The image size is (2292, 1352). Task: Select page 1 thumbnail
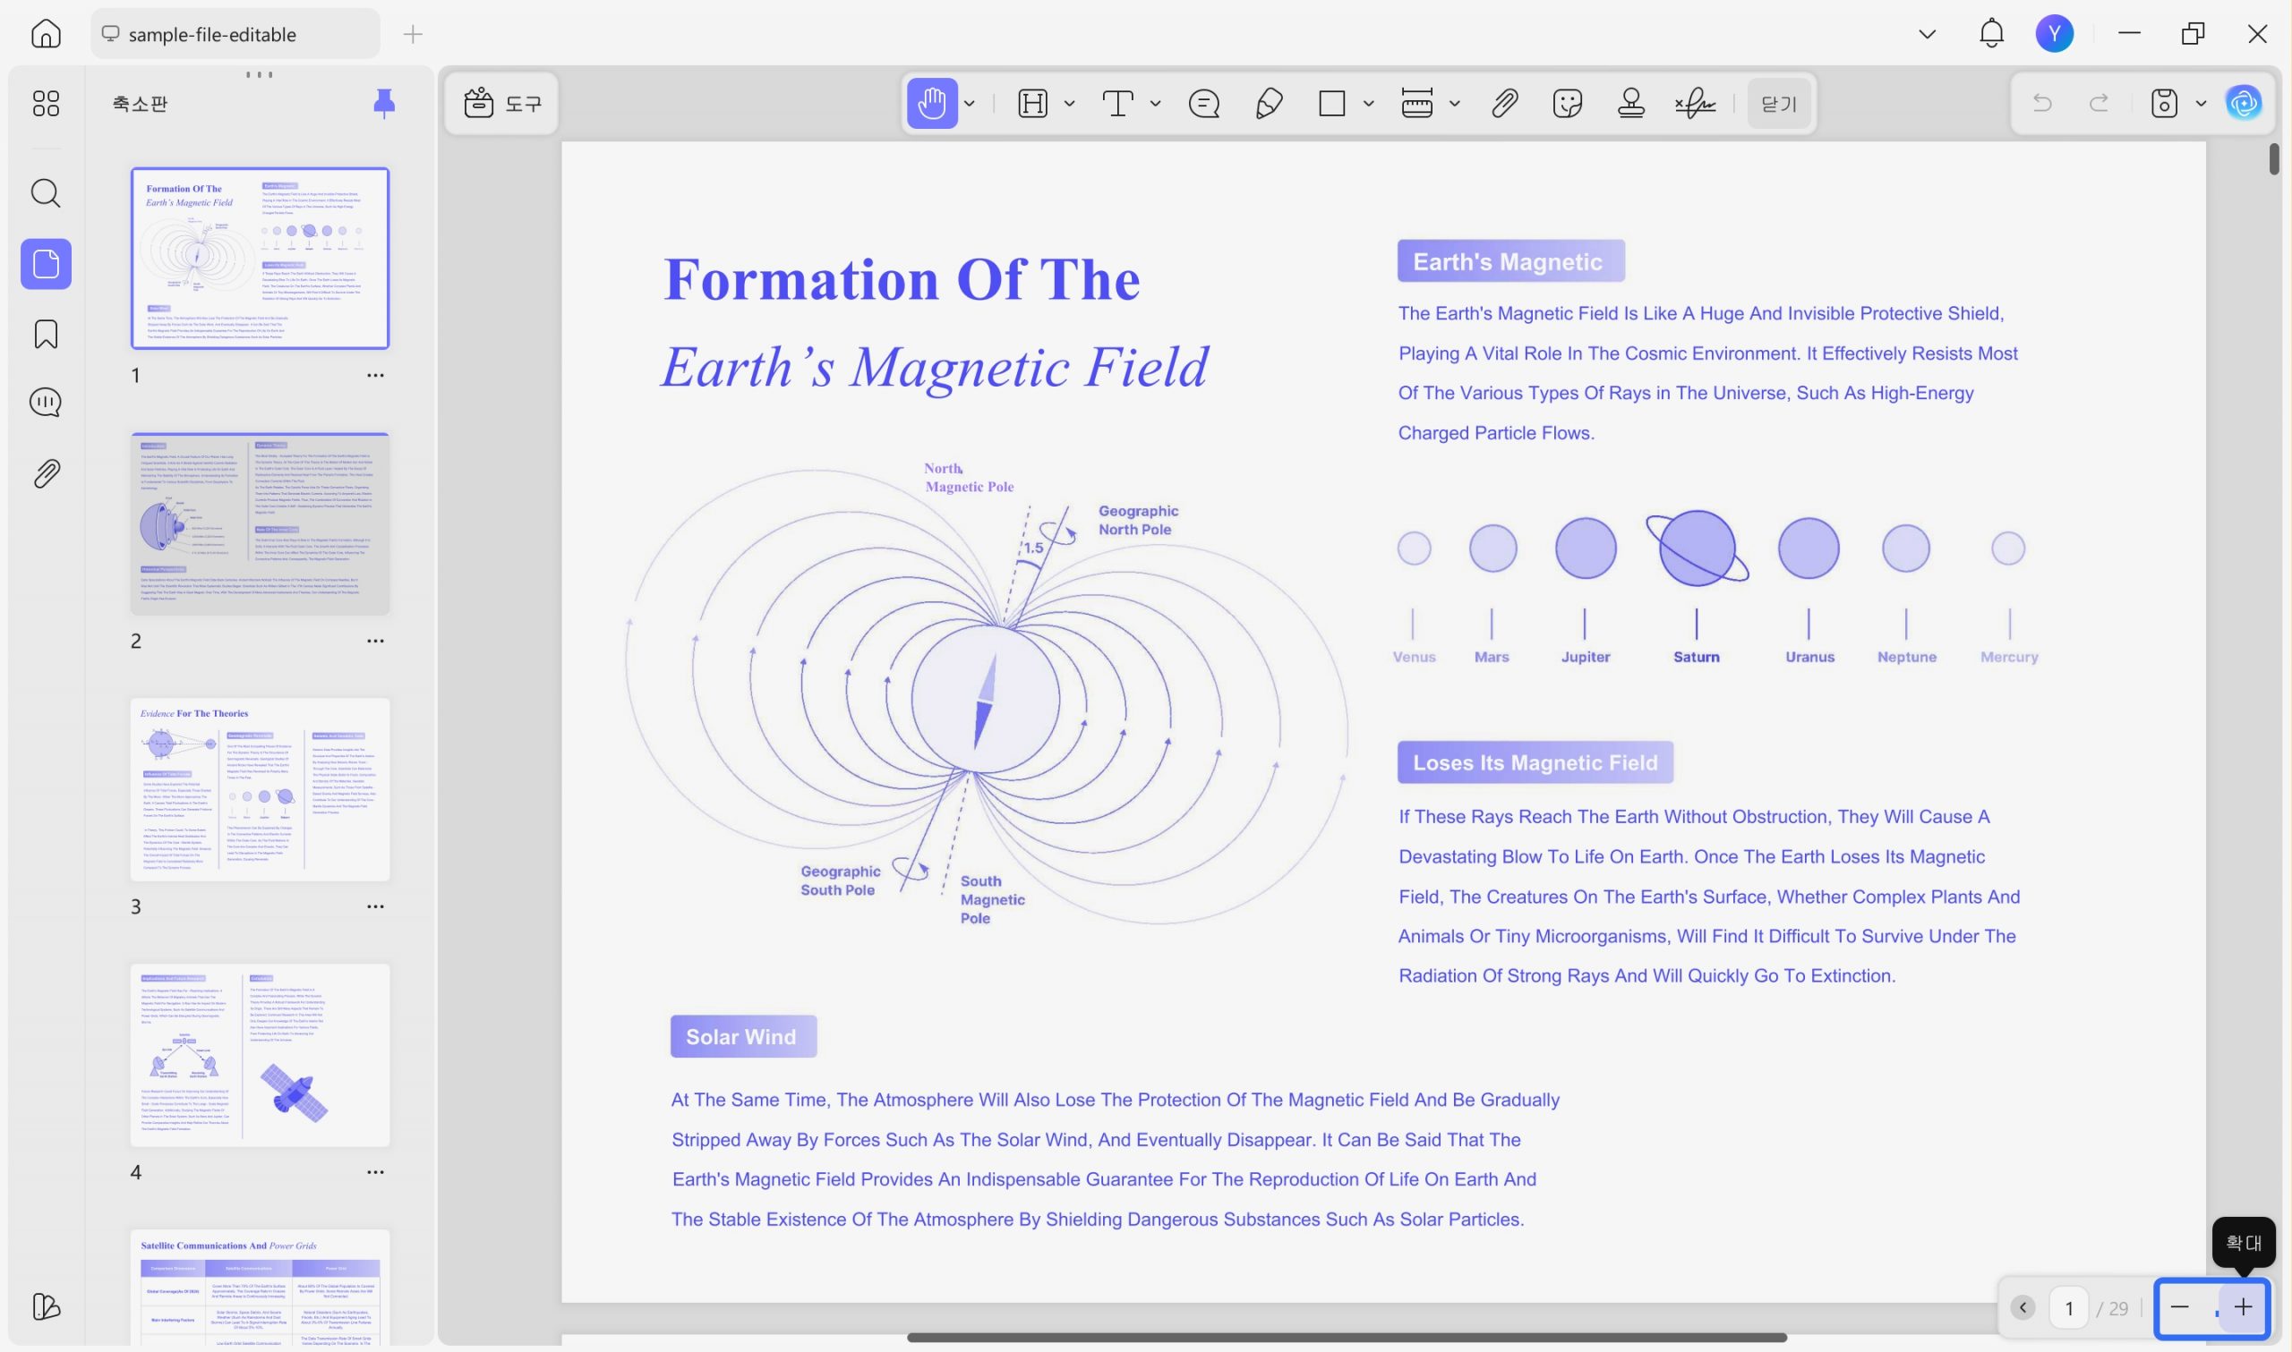point(260,258)
